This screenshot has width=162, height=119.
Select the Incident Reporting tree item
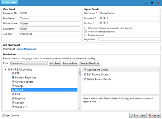[x=26, y=77]
